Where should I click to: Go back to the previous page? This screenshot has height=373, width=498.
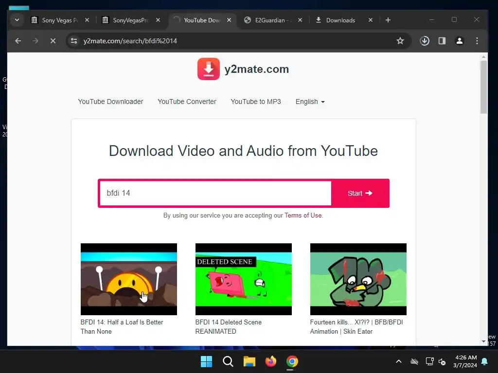(x=18, y=41)
